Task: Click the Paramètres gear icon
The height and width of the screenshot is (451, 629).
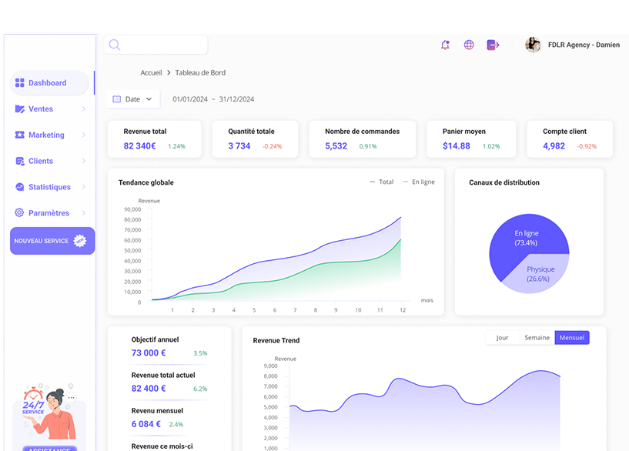Action: 19,212
